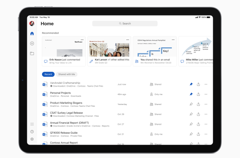Click 'Just now' timestamp of VanArsdel Craftsmanship
The image size is (240, 158).
pyautogui.click(x=122, y=84)
